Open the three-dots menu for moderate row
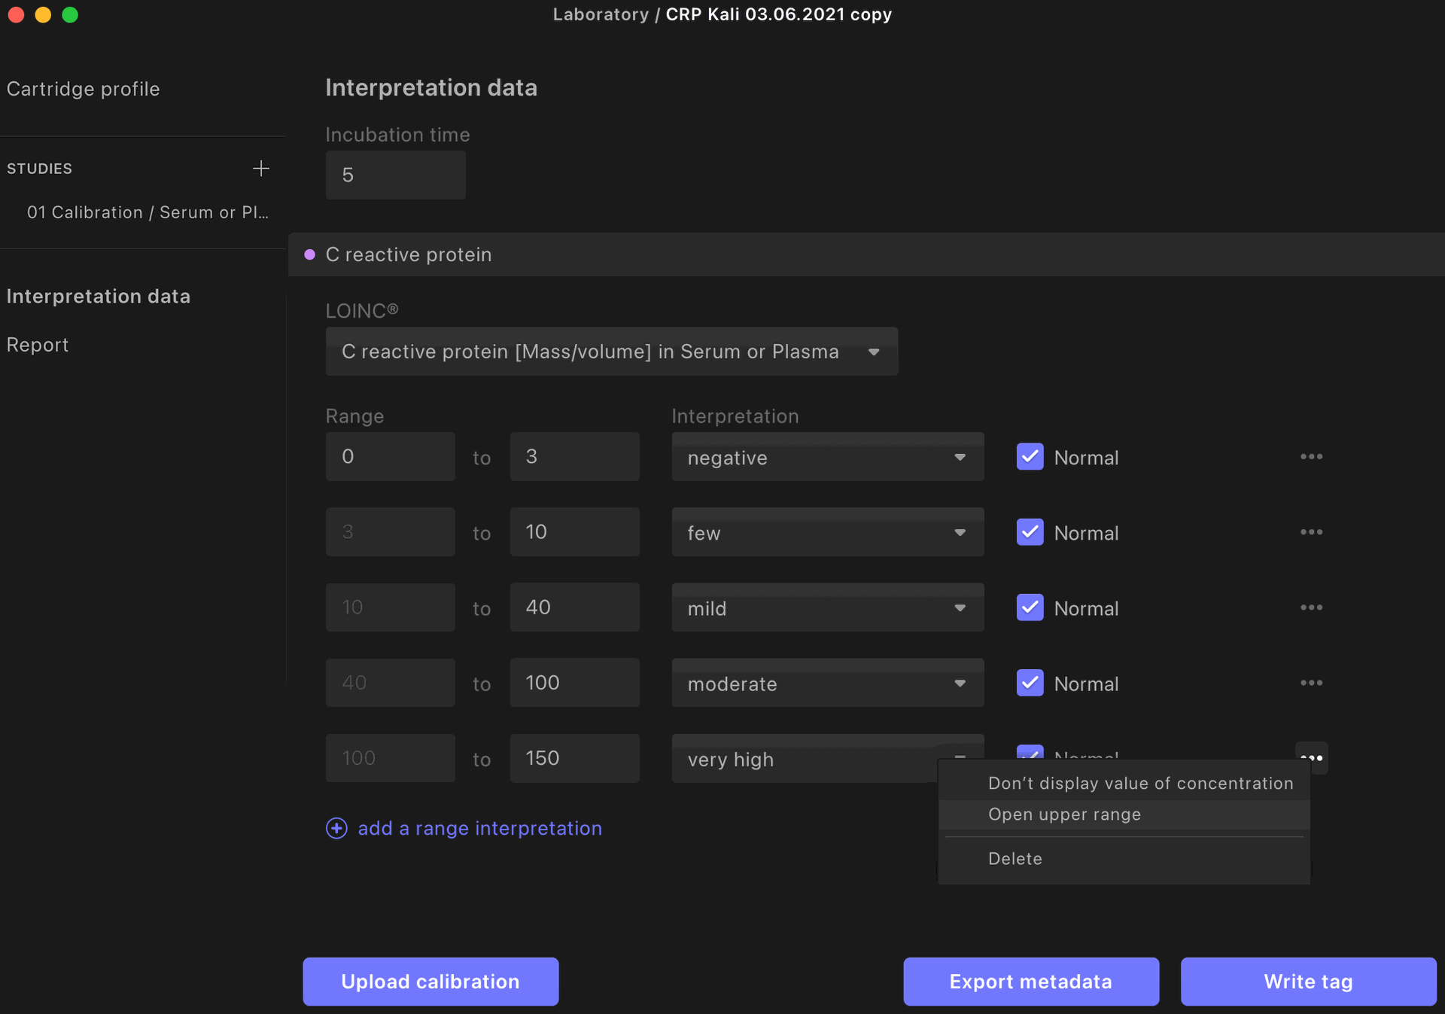The width and height of the screenshot is (1445, 1014). click(x=1311, y=683)
